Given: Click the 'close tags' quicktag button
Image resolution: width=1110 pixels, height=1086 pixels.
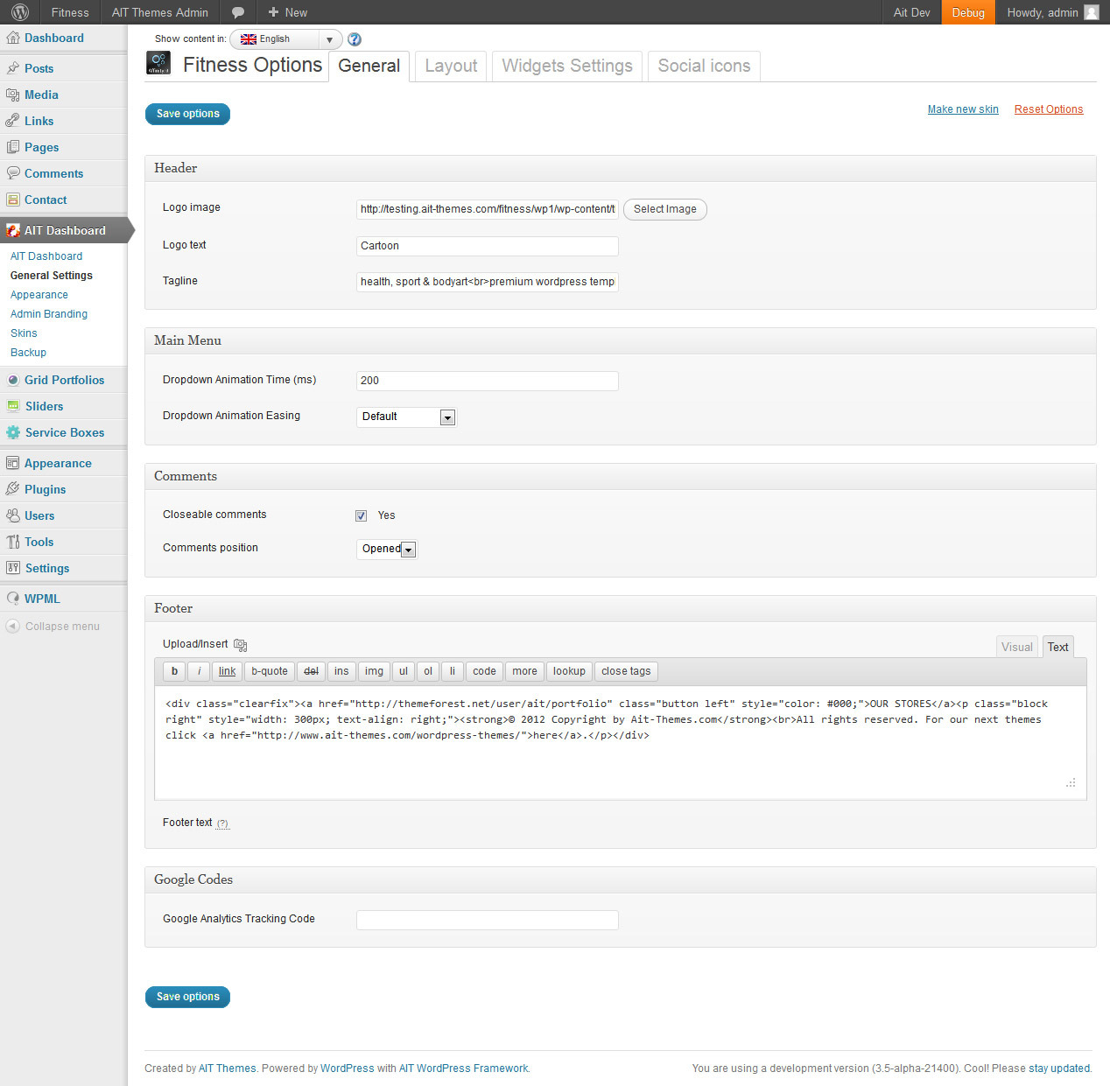Looking at the screenshot, I should [x=626, y=671].
